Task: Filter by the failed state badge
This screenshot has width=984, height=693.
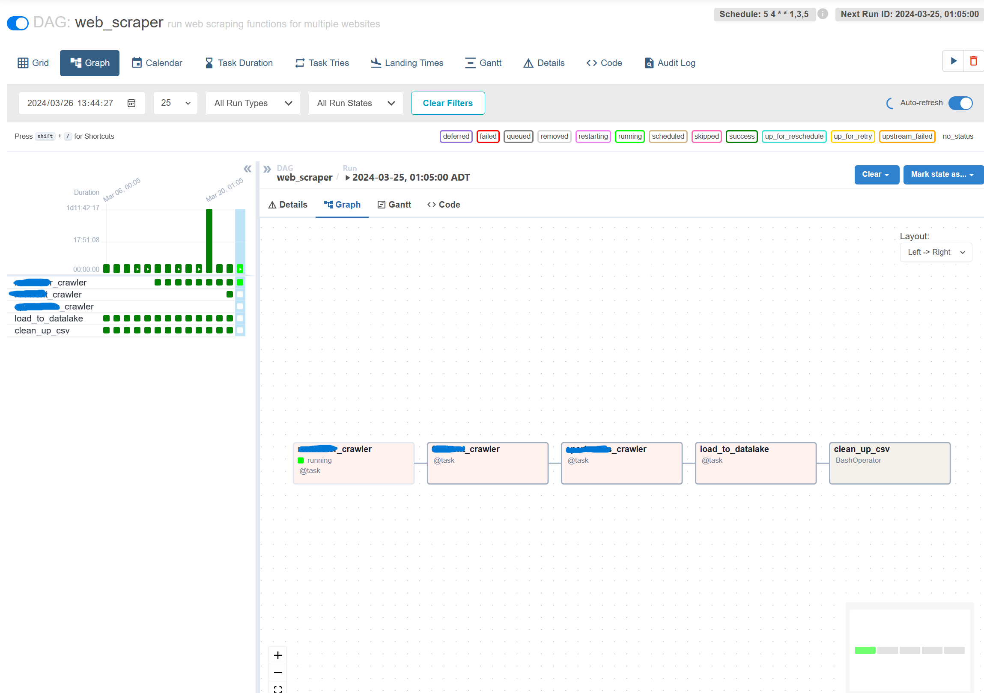Action: coord(488,136)
